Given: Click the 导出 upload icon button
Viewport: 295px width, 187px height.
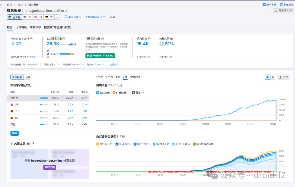Looking at the screenshot, I should tap(284, 77).
